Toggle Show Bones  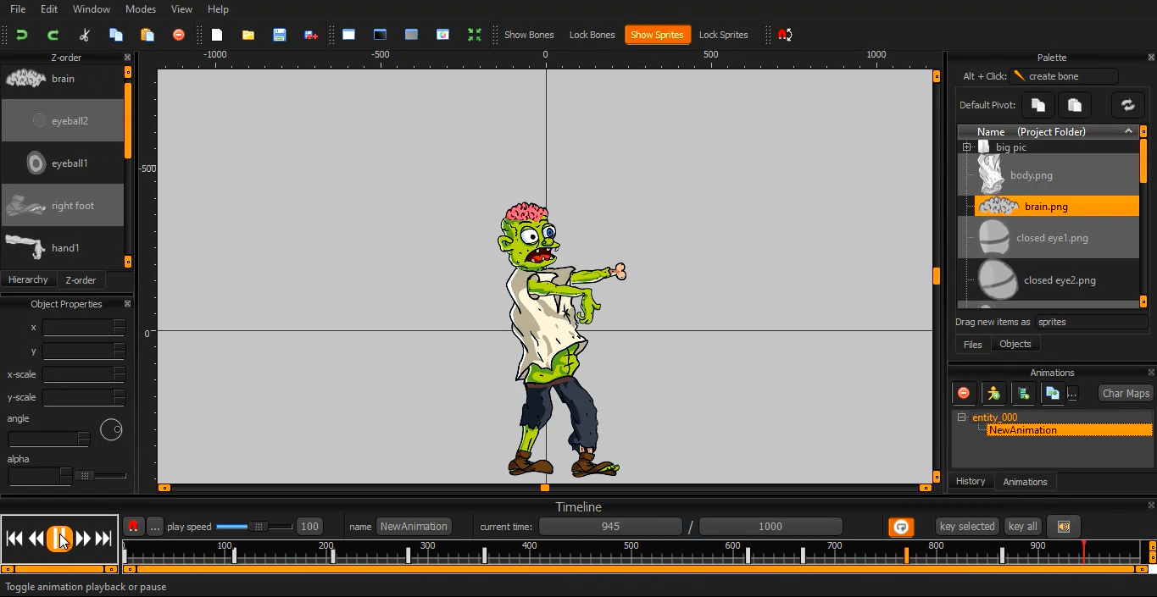point(529,35)
